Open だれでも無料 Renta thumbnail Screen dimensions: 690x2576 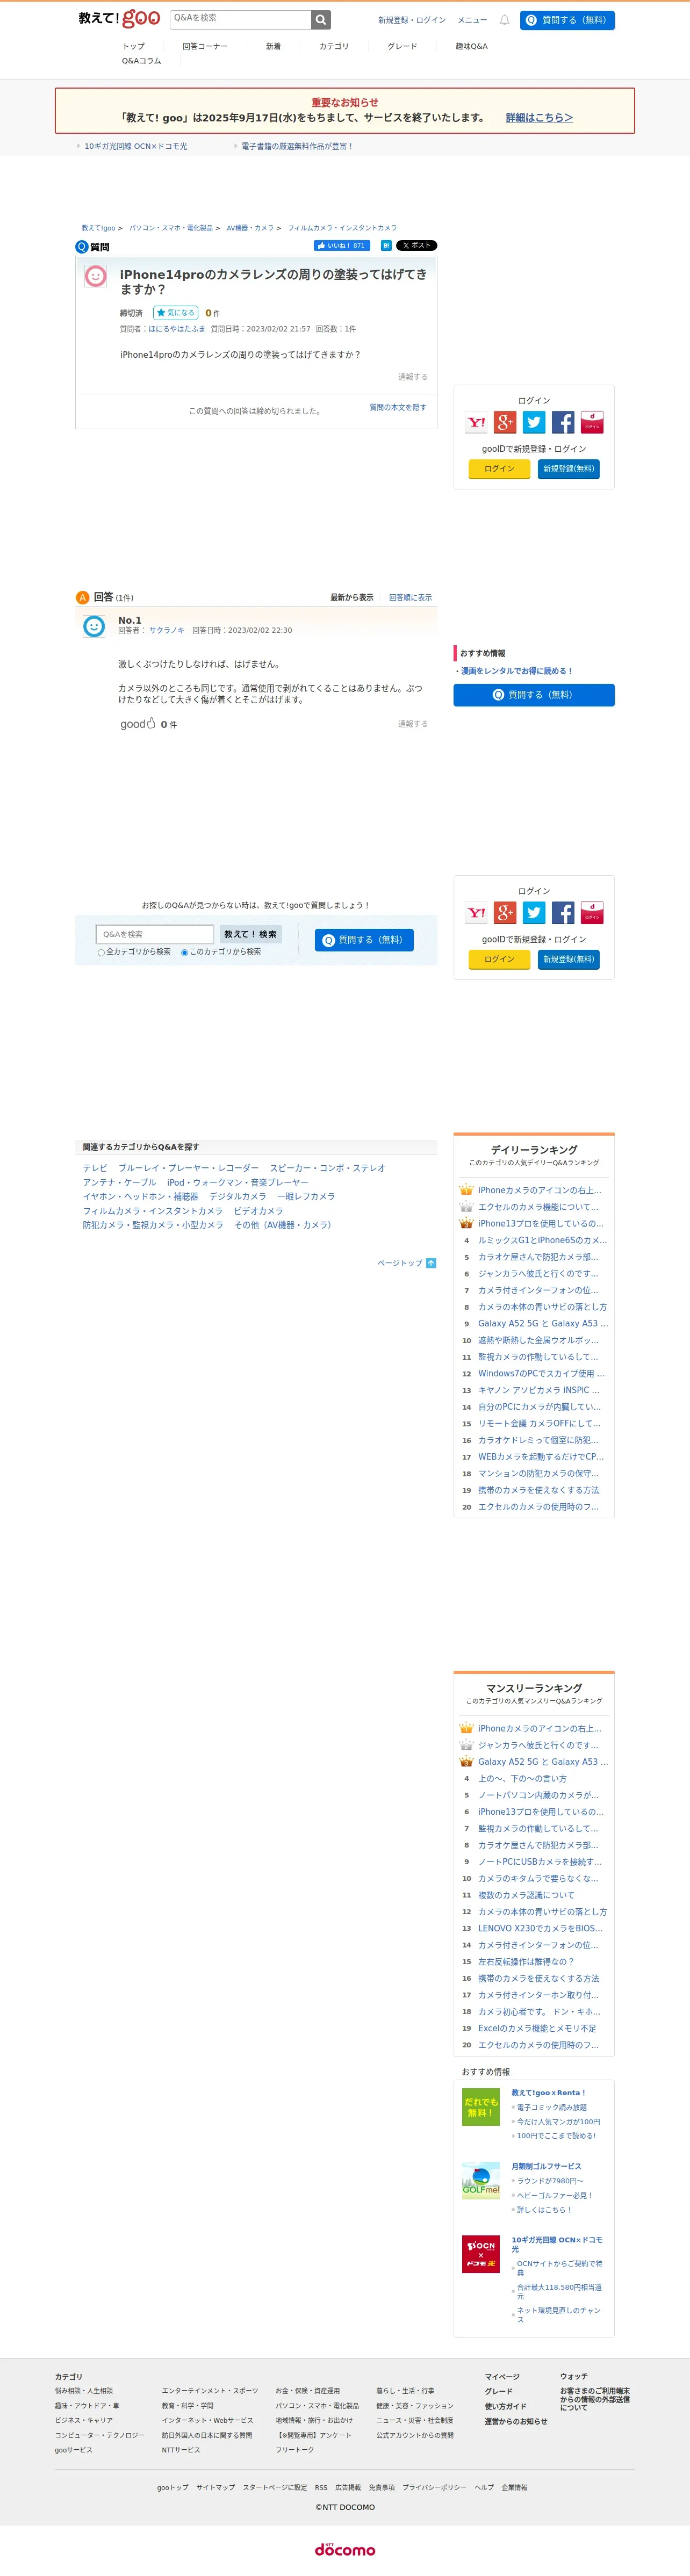pyautogui.click(x=481, y=2107)
